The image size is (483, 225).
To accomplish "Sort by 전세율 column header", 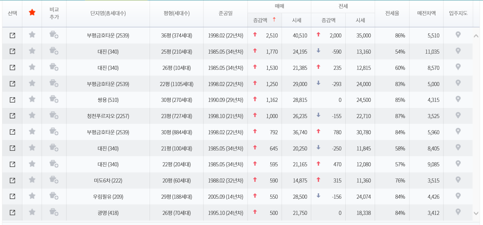I will coord(392,13).
